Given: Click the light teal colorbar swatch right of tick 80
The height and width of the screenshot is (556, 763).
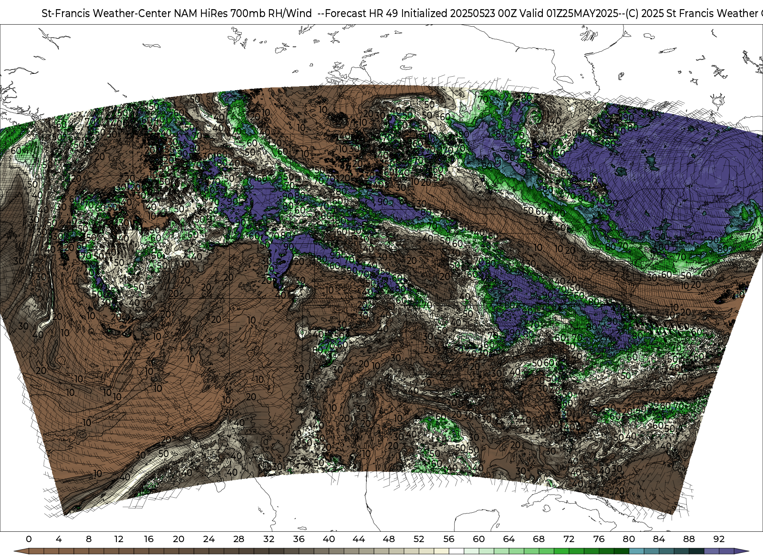Looking at the screenshot, I should pyautogui.click(x=636, y=552).
